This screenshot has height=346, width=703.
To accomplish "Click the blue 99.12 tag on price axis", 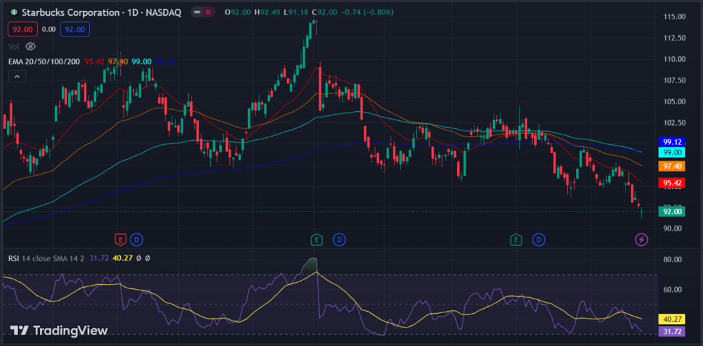I will click(x=672, y=141).
